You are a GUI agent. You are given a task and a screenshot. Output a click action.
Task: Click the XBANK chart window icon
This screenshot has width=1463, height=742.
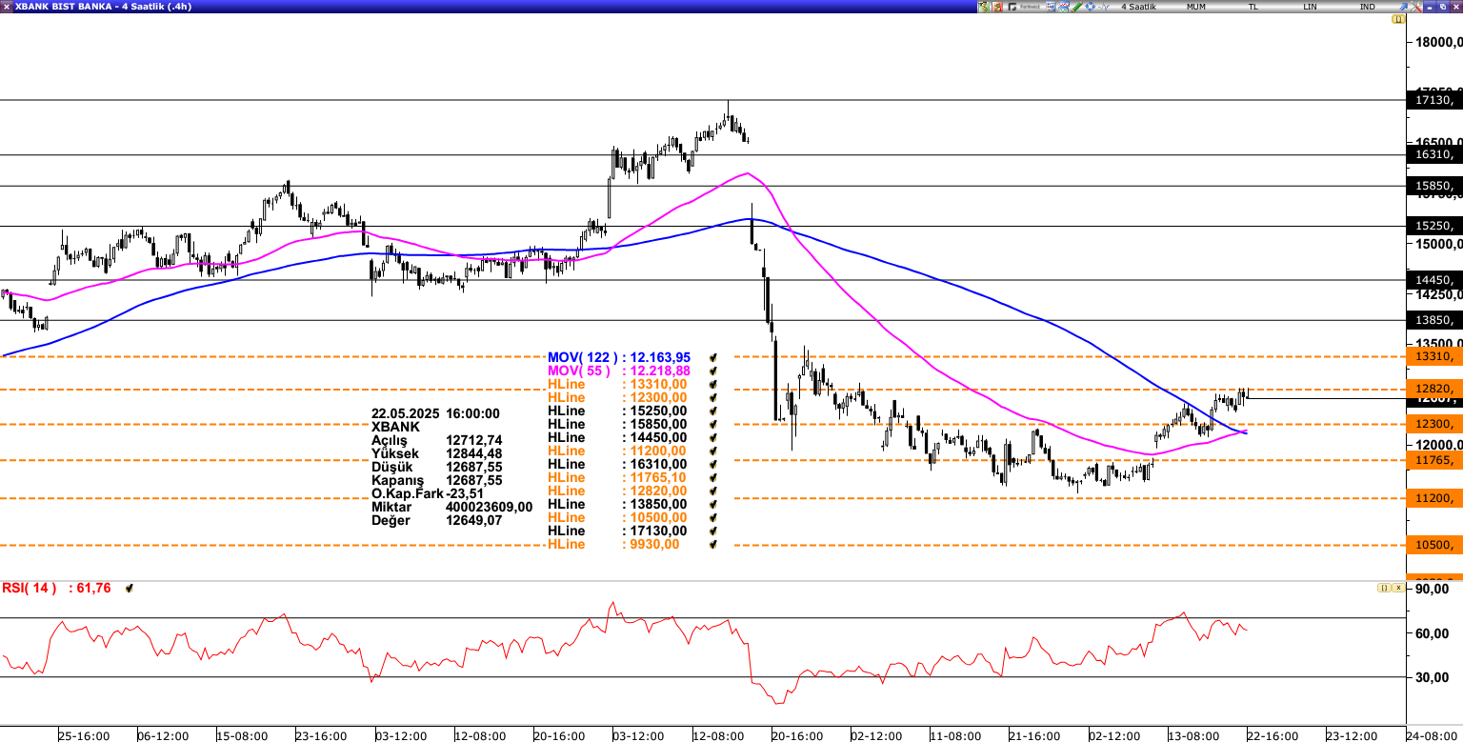click(7, 7)
